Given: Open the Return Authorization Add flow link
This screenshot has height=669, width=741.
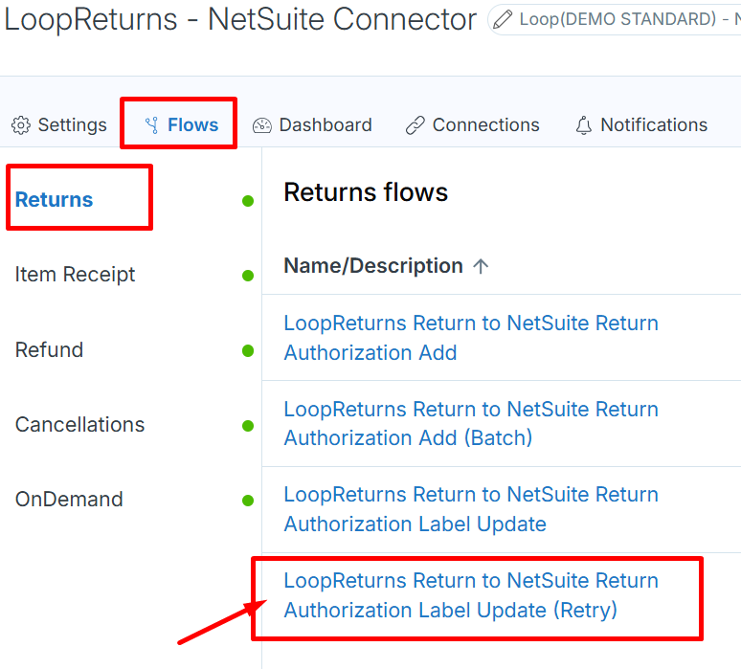Looking at the screenshot, I should pos(471,338).
